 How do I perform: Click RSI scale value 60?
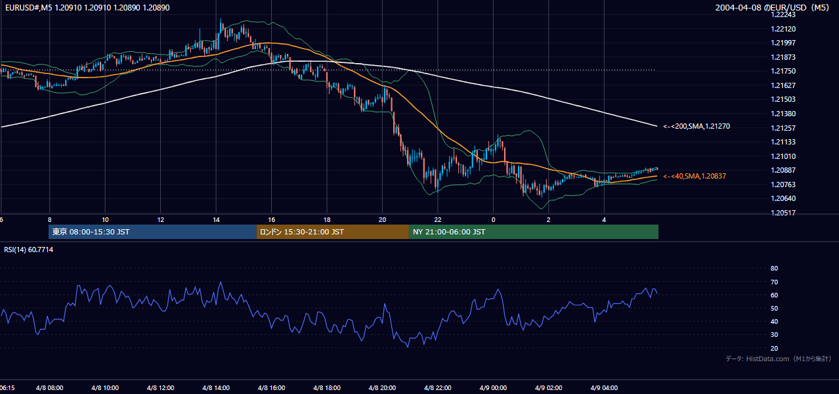click(774, 295)
